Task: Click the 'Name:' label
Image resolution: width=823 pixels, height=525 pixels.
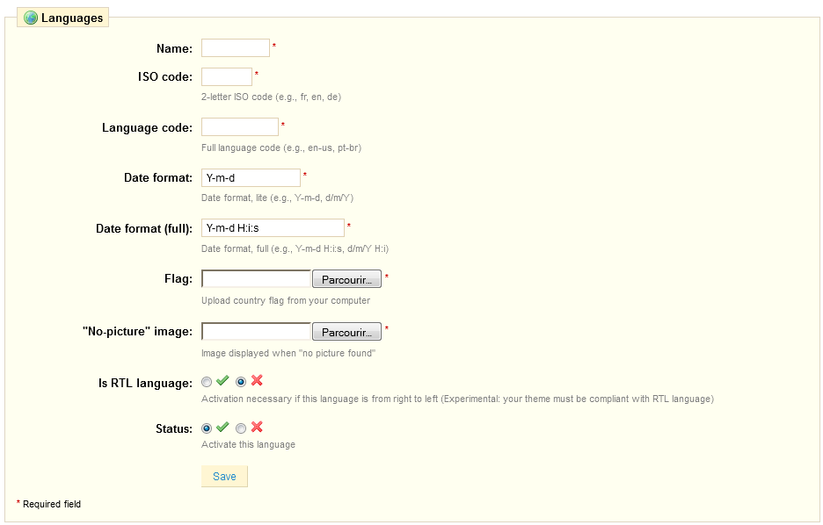Action: point(174,48)
